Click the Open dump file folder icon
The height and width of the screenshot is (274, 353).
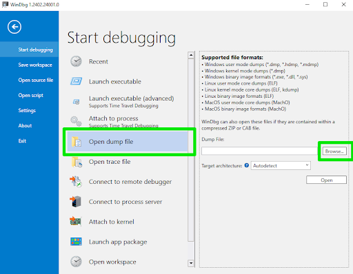tap(77, 142)
